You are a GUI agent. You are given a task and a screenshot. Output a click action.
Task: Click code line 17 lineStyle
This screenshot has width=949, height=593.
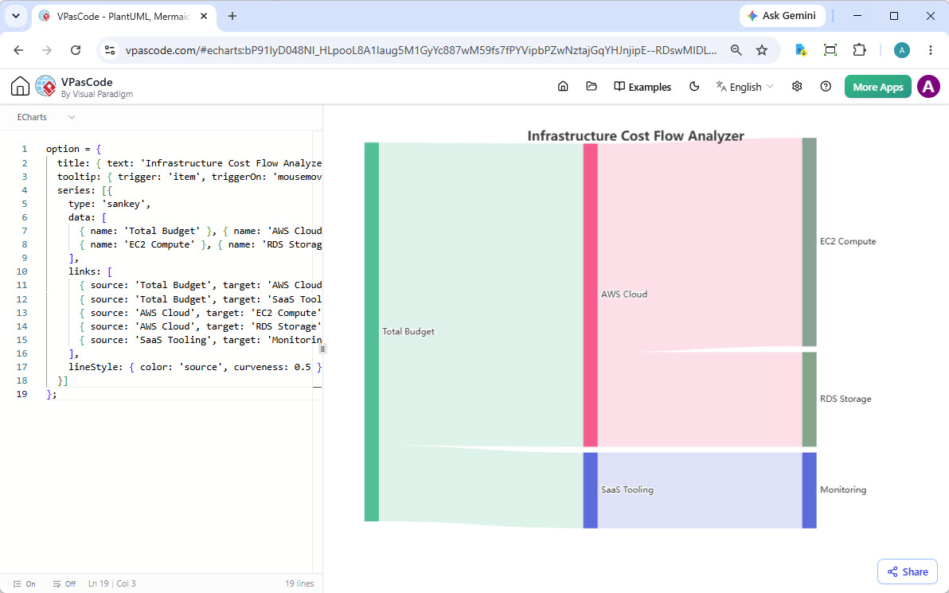click(195, 367)
